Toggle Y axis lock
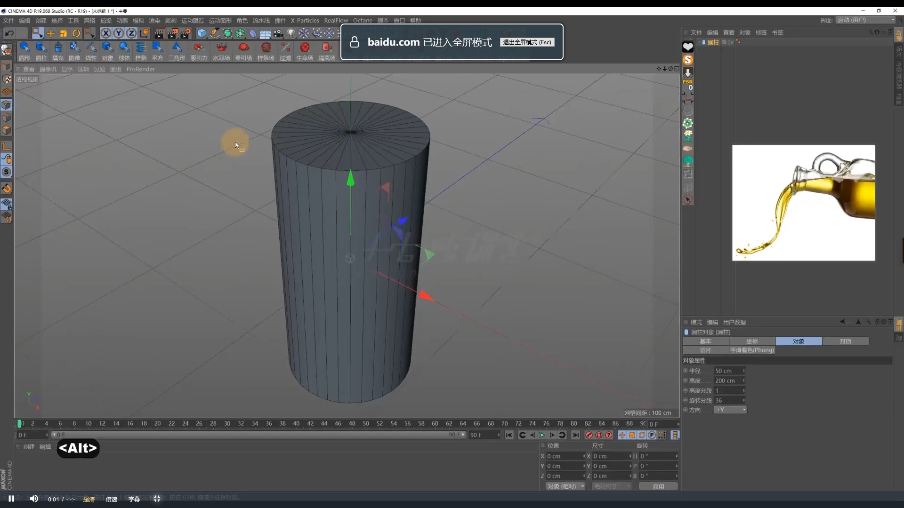 pos(119,33)
